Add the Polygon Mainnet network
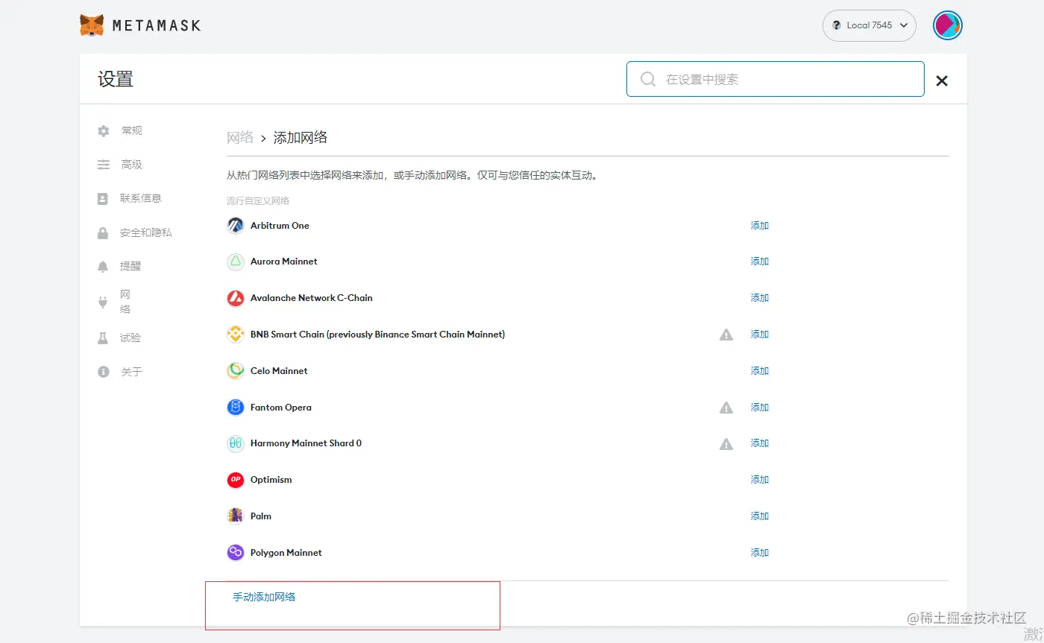The height and width of the screenshot is (643, 1044). [x=760, y=553]
